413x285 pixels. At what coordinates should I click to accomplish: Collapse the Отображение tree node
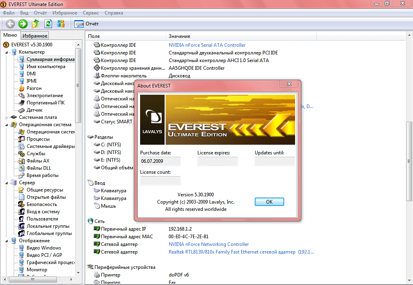pos(6,241)
